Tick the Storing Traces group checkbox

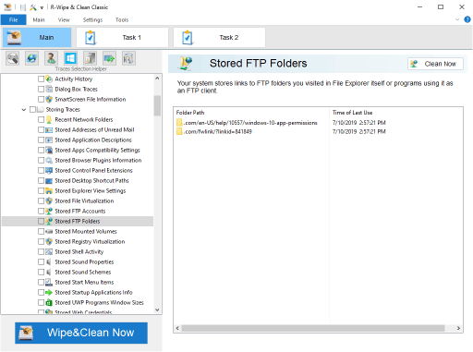32,109
